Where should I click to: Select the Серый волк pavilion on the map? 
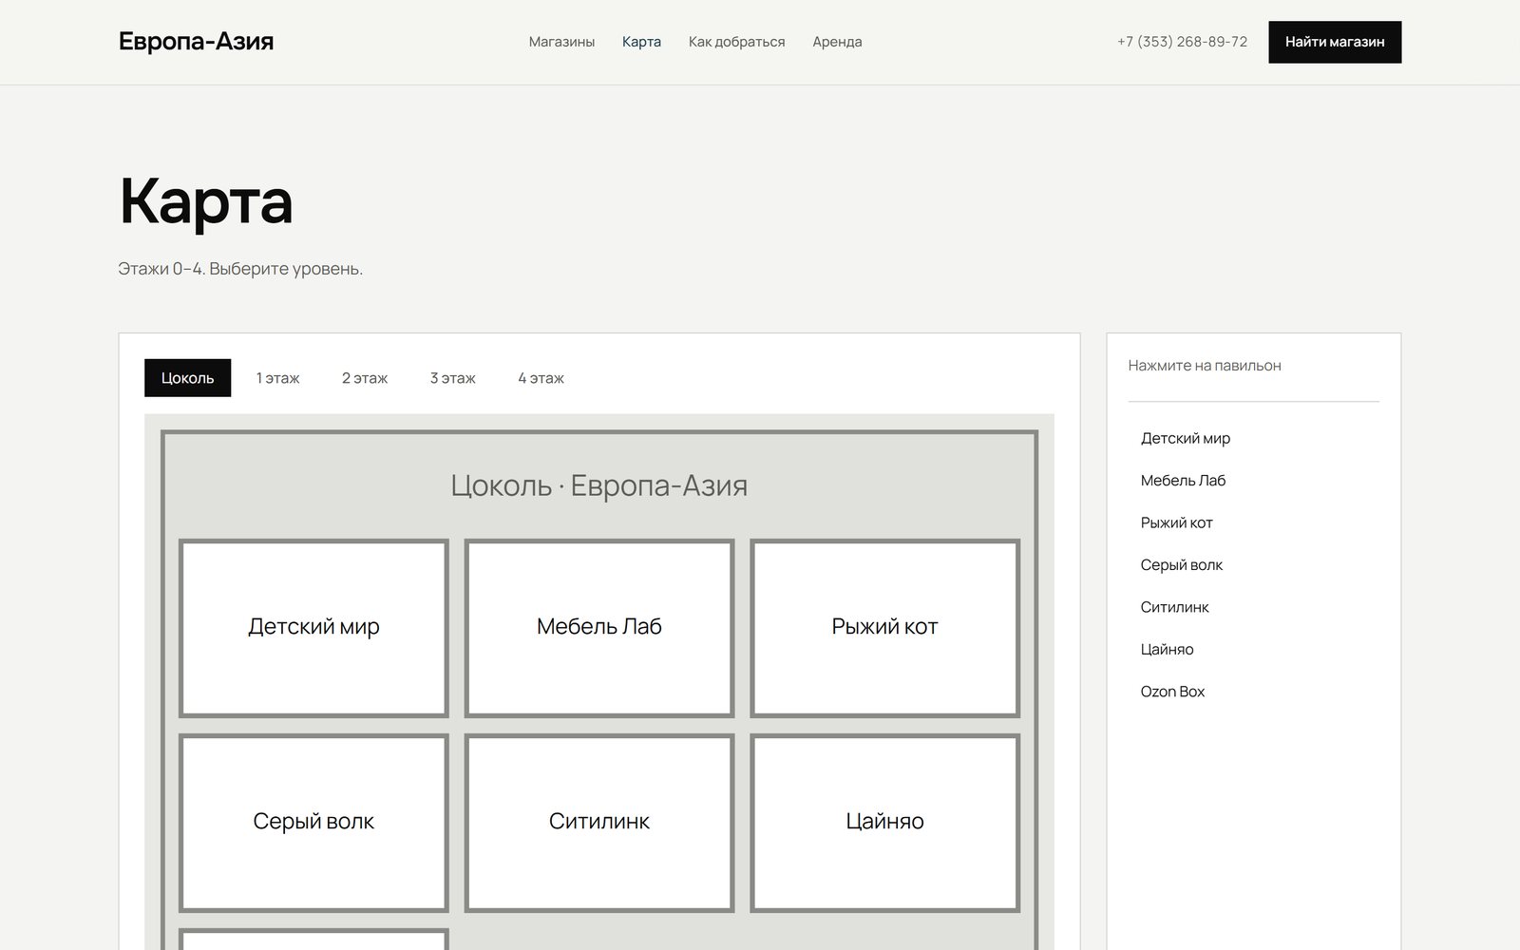pos(313,823)
